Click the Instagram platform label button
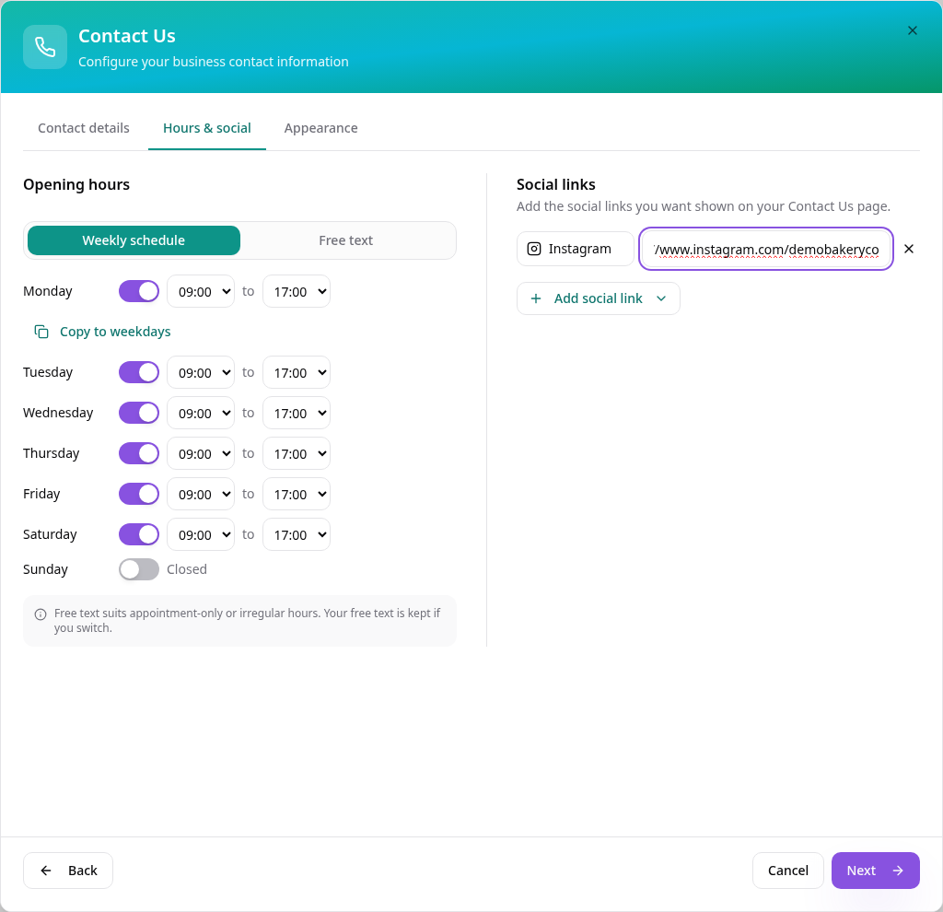943x912 pixels. pyautogui.click(x=576, y=249)
